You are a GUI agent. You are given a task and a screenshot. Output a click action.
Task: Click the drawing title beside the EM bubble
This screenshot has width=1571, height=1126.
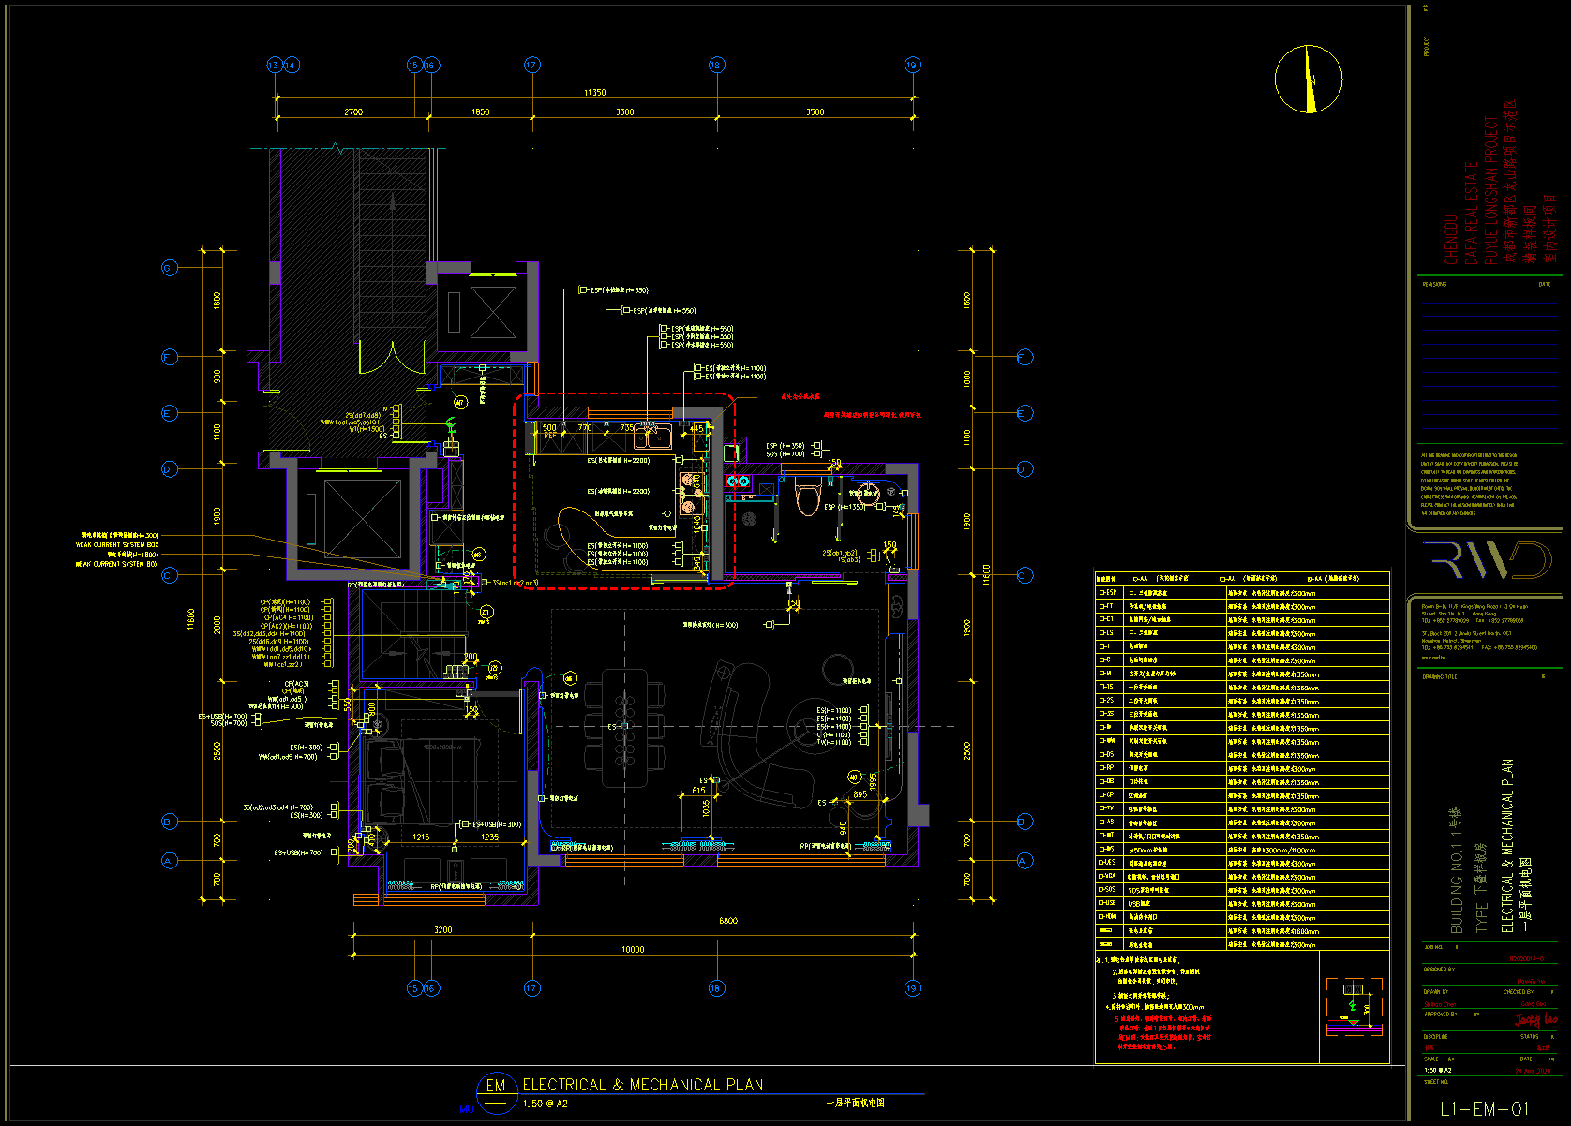coord(643,1085)
